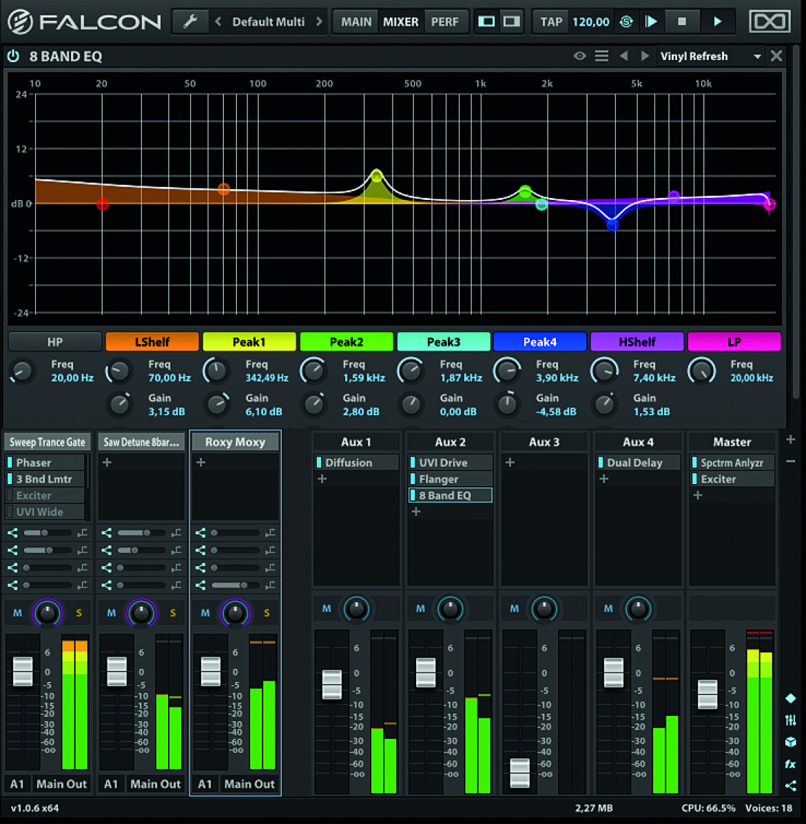Toggle the HShelf band button
806x824 pixels.
pyautogui.click(x=637, y=342)
